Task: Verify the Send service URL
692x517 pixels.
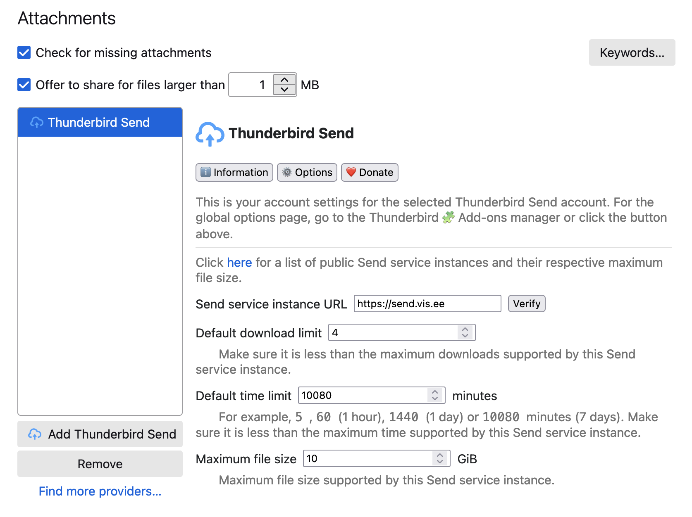Action: (x=527, y=304)
